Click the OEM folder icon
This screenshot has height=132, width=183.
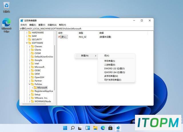tap(32, 74)
